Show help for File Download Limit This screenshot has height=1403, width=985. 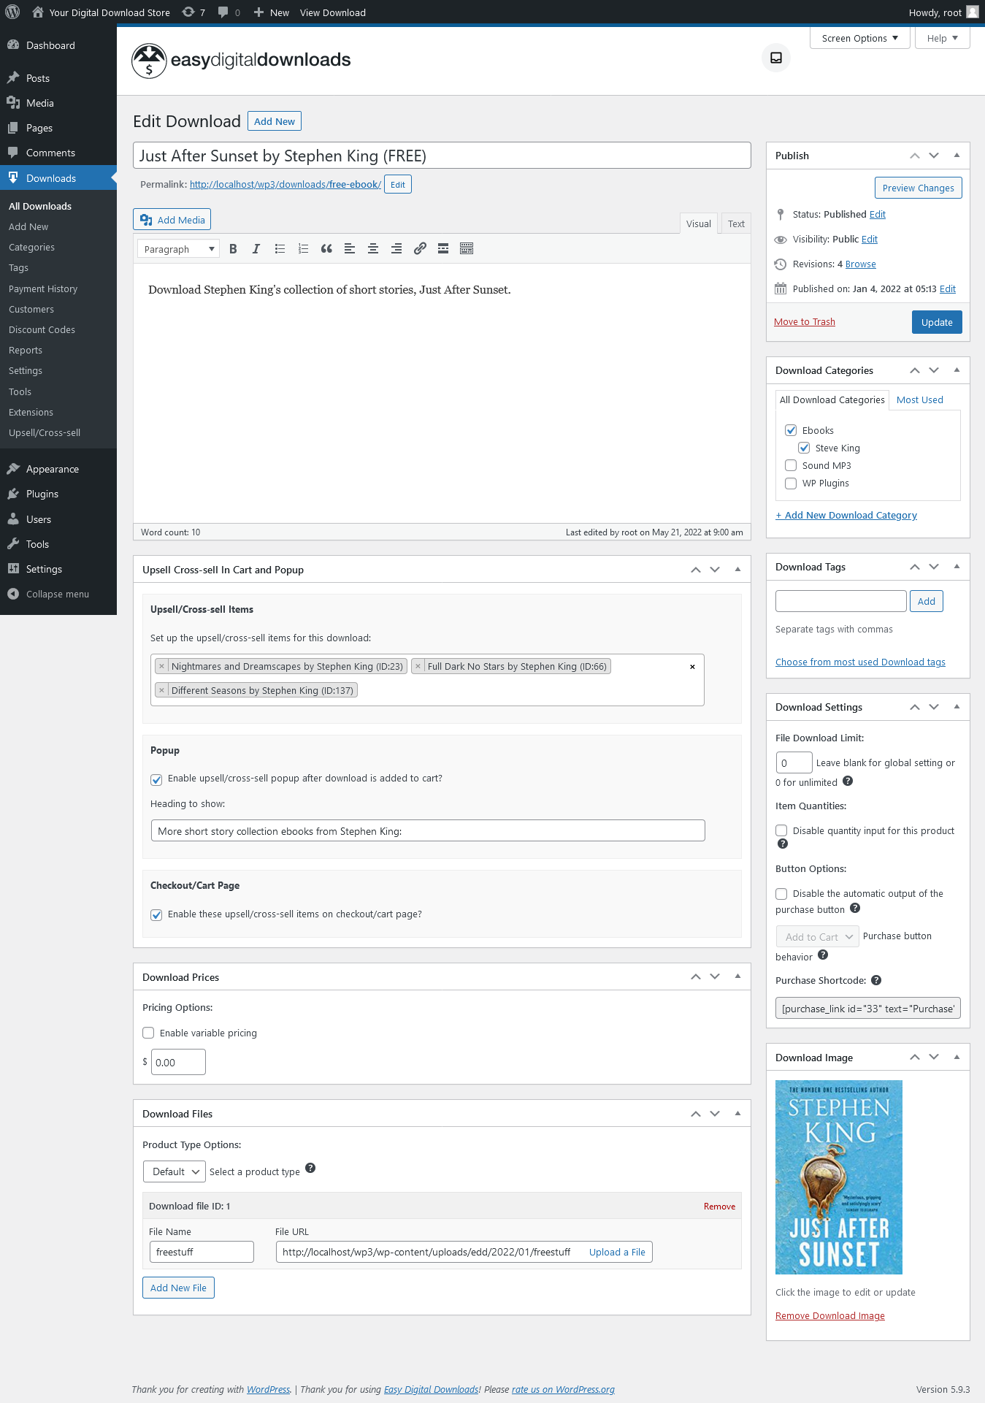pos(848,781)
